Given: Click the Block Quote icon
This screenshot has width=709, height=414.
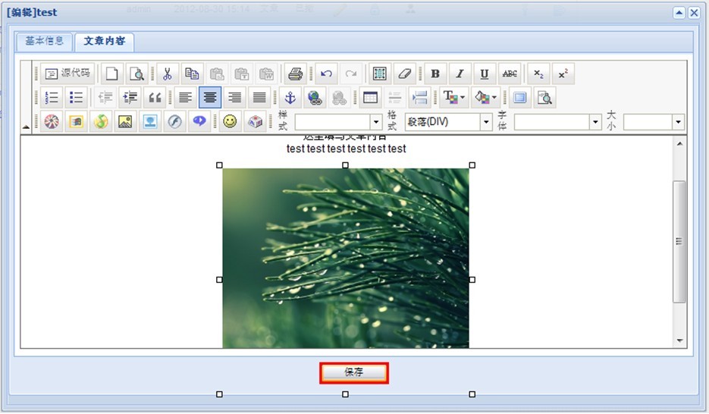Looking at the screenshot, I should (x=155, y=97).
